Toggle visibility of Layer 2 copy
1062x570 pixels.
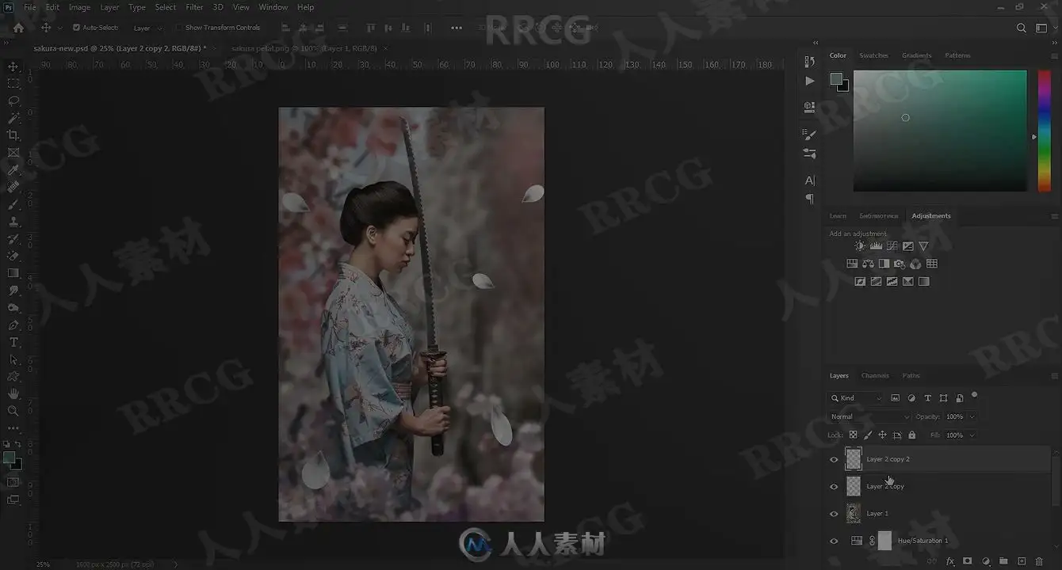click(x=834, y=486)
